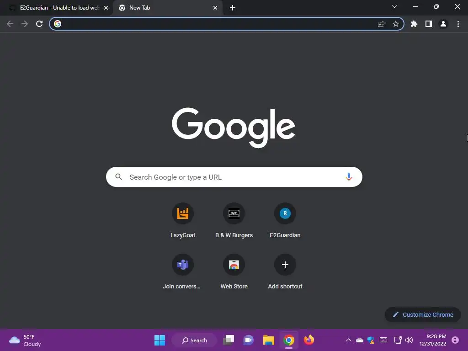
Task: Open the volume speaker tray icon
Action: coord(409,340)
